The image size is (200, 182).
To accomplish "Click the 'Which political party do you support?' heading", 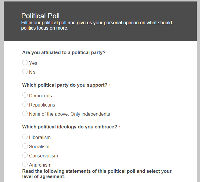I will pyautogui.click(x=65, y=85).
